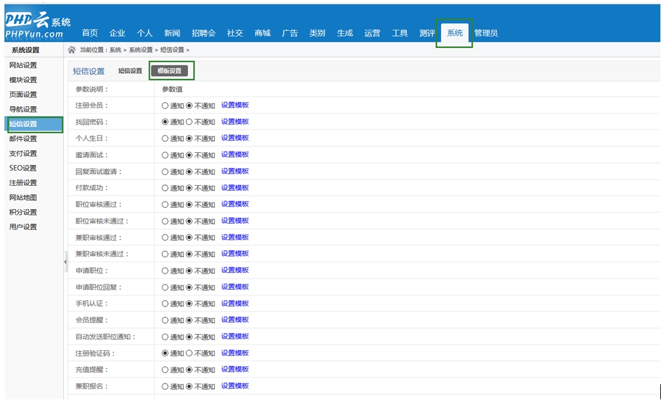Screen dimensions: 661x400
Task: Click the PHPYun.com logo
Action: 38,27
